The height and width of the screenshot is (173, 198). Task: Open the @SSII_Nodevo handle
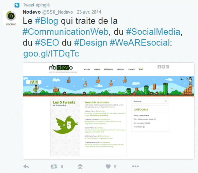click(x=57, y=12)
